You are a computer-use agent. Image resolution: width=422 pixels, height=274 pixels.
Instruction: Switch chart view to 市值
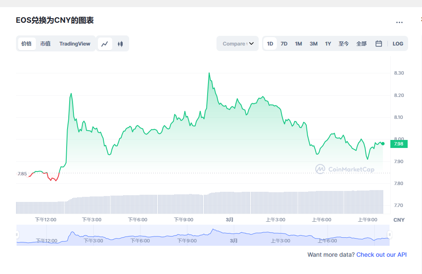tap(46, 43)
